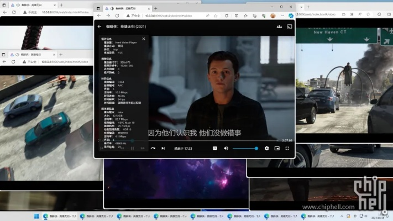Cast video to device icon
This screenshot has height=221, width=393.
point(290,27)
